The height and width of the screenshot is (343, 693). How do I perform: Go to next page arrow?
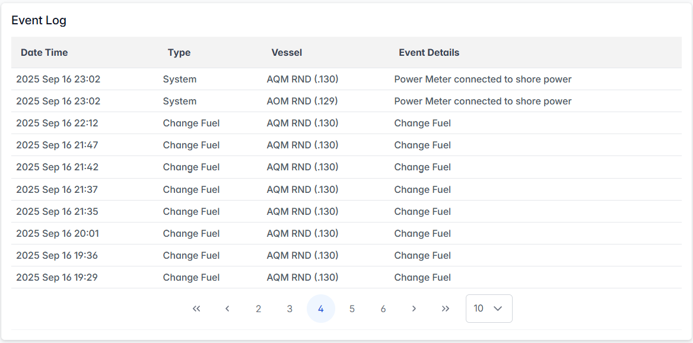pos(414,309)
